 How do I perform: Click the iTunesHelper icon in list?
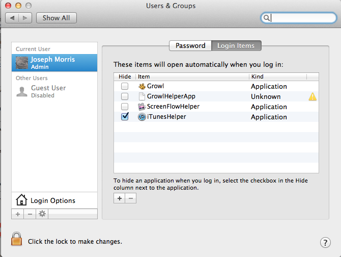[x=142, y=117]
